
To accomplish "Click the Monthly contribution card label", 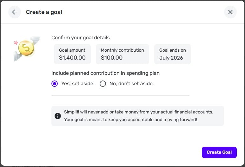I will click(122, 50).
